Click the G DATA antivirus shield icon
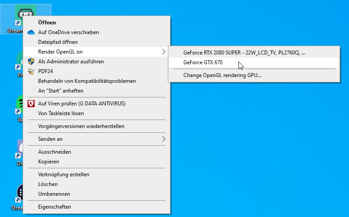The image size is (349, 217). [x=31, y=104]
